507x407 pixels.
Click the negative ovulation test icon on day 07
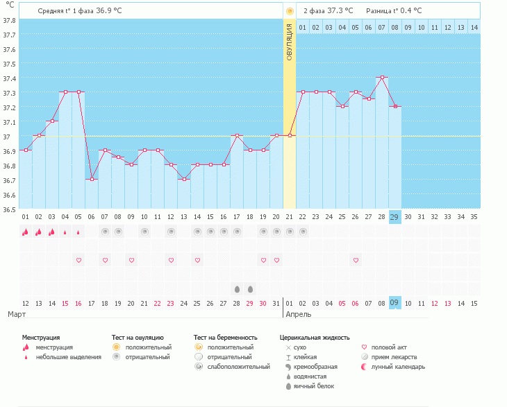[105, 232]
